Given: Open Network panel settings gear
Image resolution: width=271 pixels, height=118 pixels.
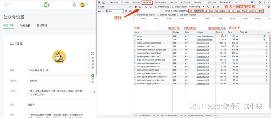Looking at the screenshot, I should (x=268, y=7).
